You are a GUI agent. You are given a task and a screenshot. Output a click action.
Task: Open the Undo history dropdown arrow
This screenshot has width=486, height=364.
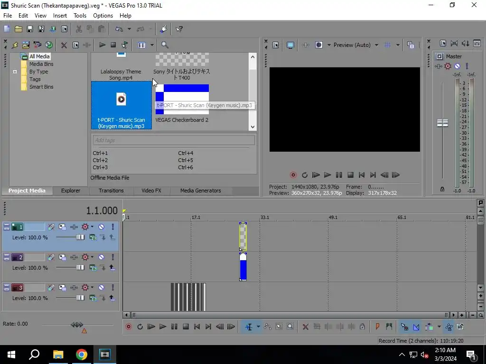tap(129, 29)
